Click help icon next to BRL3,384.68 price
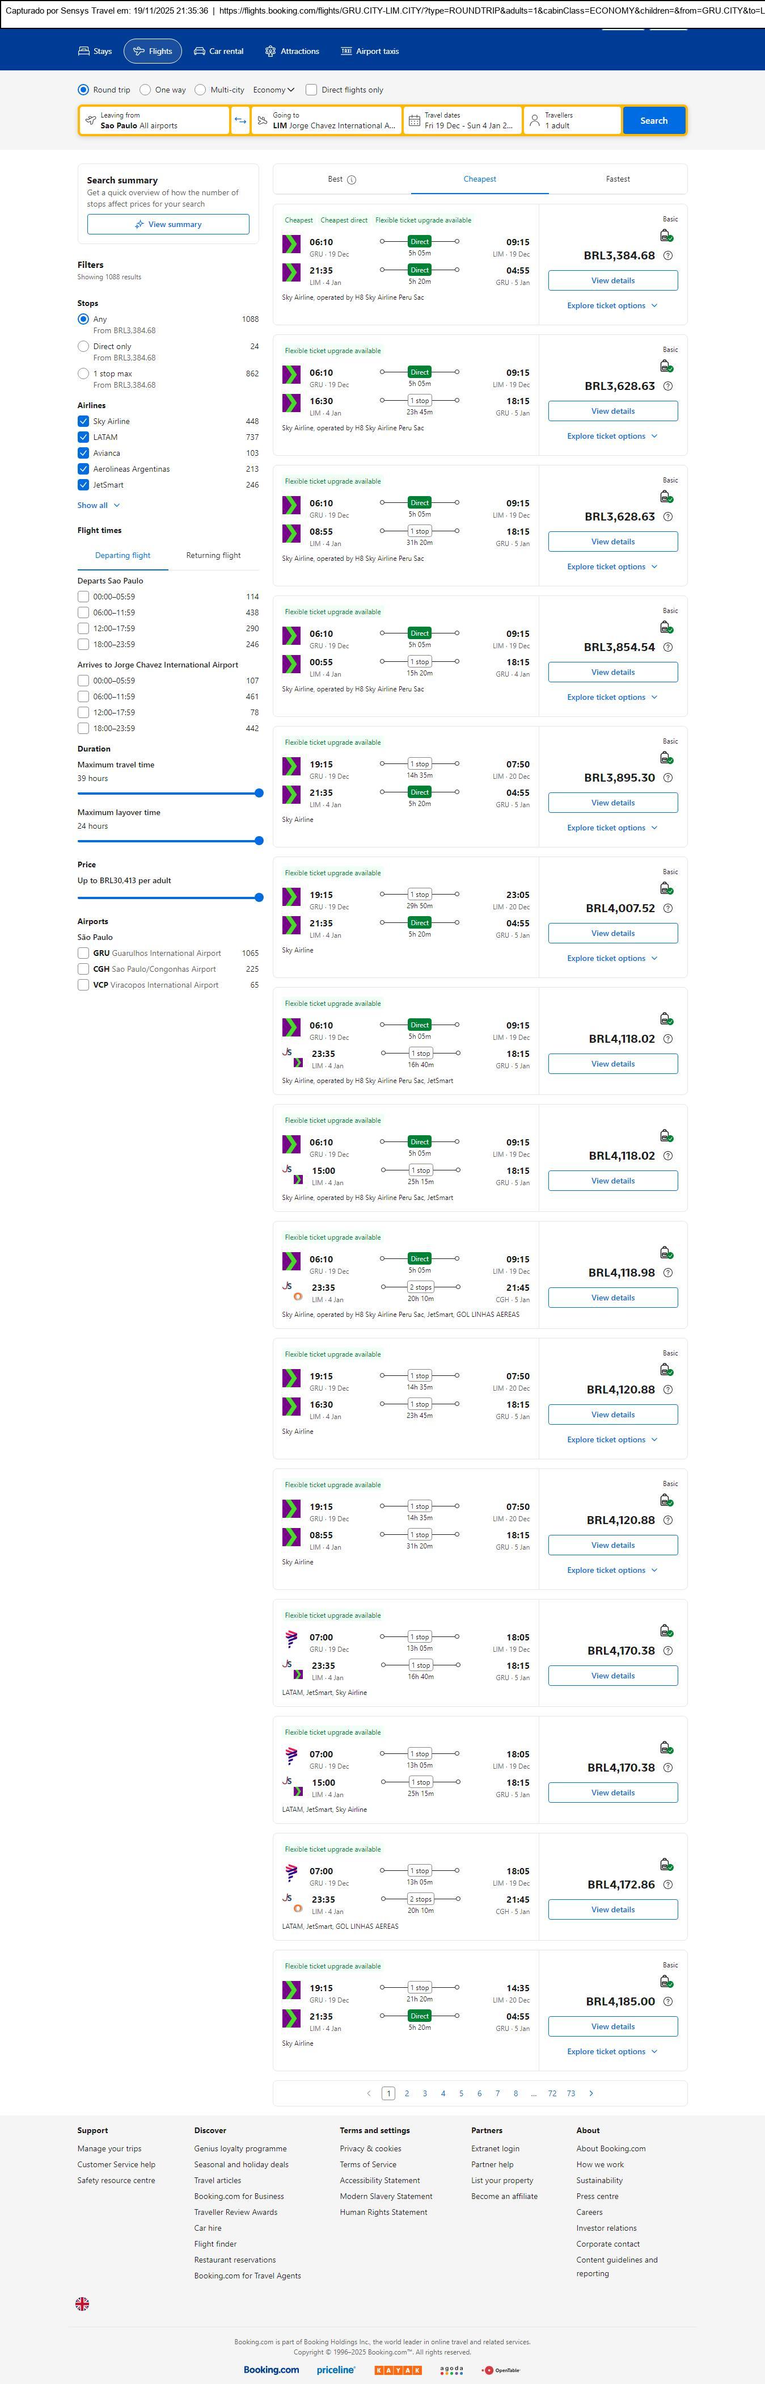Viewport: 765px width, 2384px height. click(668, 255)
